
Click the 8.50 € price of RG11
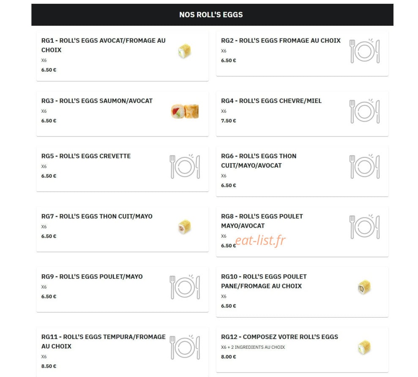[x=49, y=366]
